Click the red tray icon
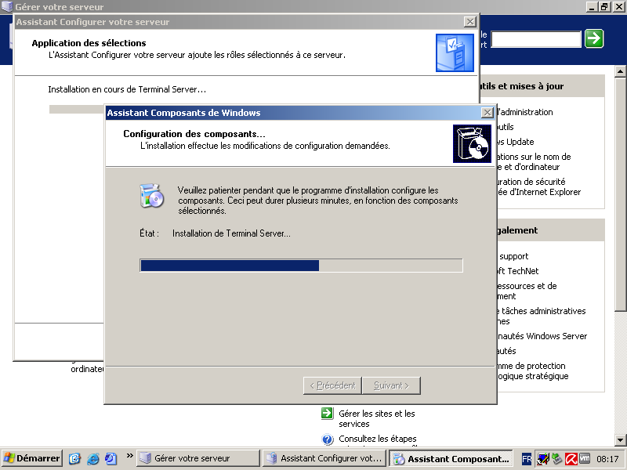 571,458
